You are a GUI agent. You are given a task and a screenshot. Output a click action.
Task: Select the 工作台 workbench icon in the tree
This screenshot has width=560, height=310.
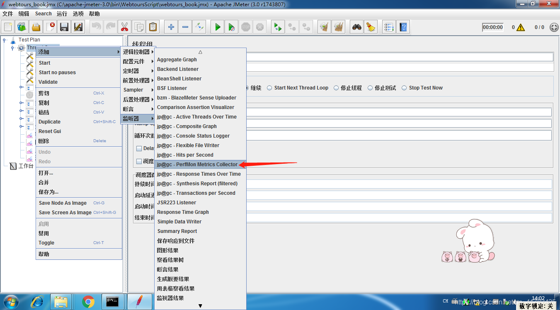pyautogui.click(x=13, y=166)
